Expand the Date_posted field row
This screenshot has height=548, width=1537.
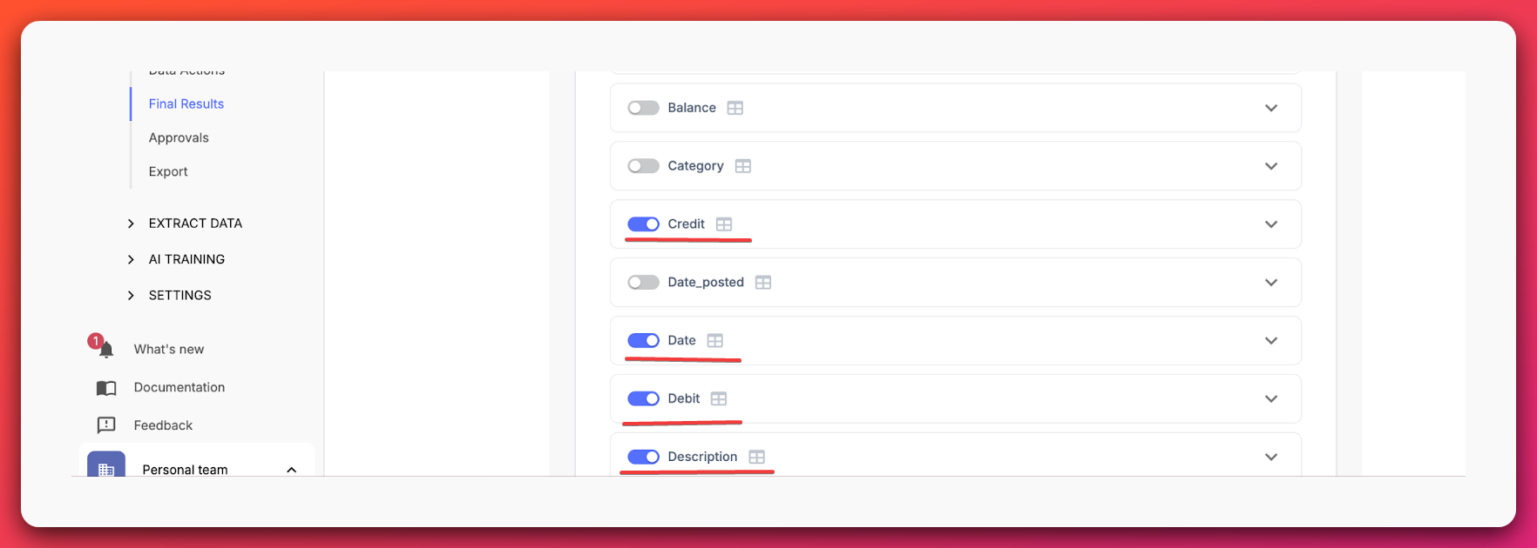coord(1271,282)
